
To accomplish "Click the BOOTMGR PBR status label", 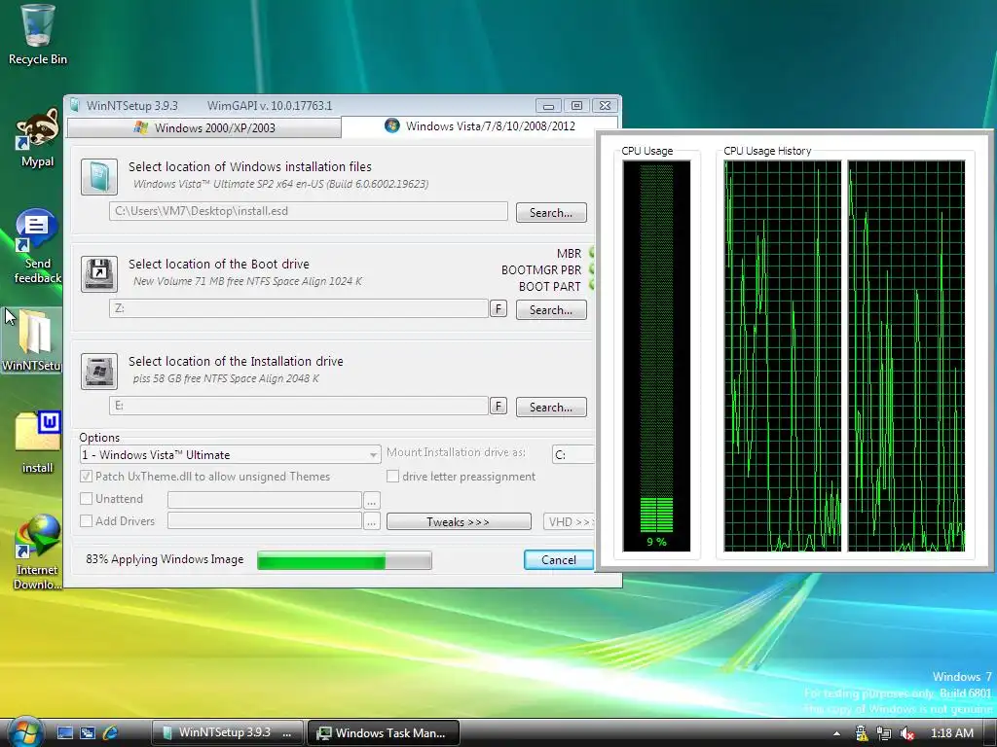I will [x=541, y=270].
